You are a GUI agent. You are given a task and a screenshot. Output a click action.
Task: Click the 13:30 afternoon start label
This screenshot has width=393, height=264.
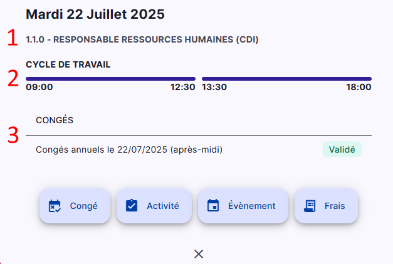[214, 87]
